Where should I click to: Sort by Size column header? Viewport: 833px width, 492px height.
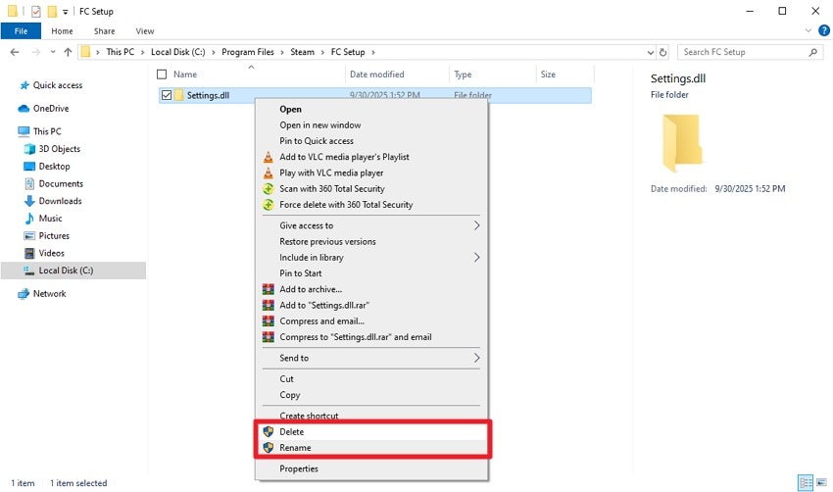tap(548, 74)
